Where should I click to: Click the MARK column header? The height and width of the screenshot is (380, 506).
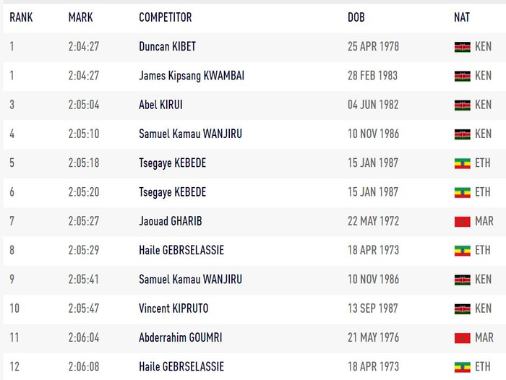coord(81,17)
